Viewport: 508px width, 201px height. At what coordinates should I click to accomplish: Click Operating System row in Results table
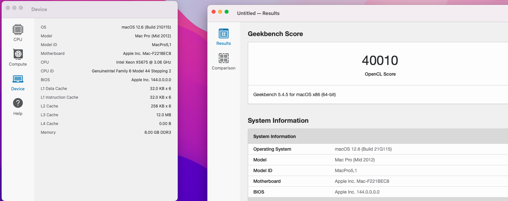coord(378,149)
